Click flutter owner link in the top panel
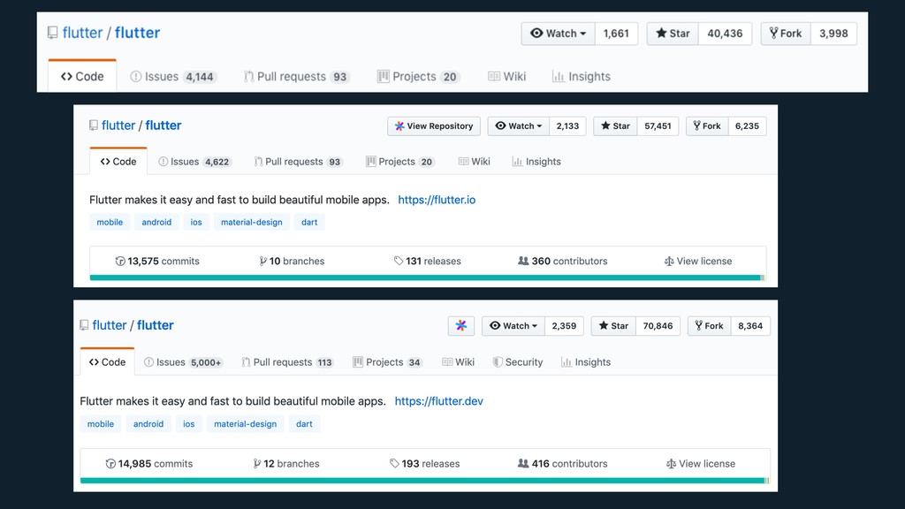This screenshot has height=509, width=905. (82, 33)
